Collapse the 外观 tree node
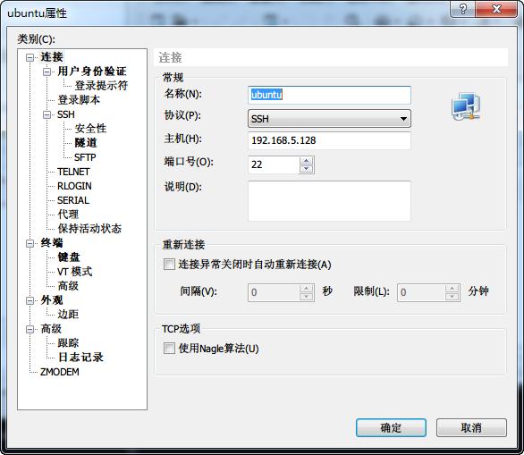The image size is (524, 455). pos(30,300)
